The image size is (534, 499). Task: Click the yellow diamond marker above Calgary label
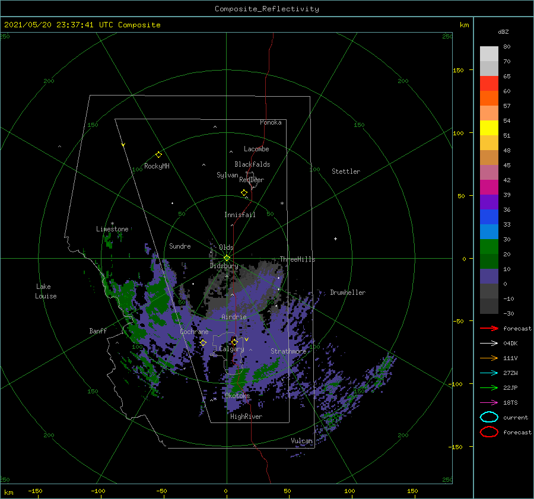(x=234, y=342)
